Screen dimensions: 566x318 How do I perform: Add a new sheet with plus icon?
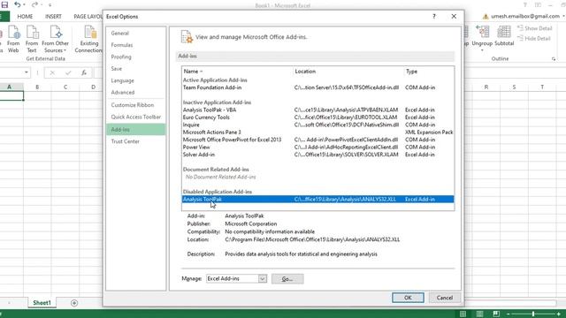(74, 303)
